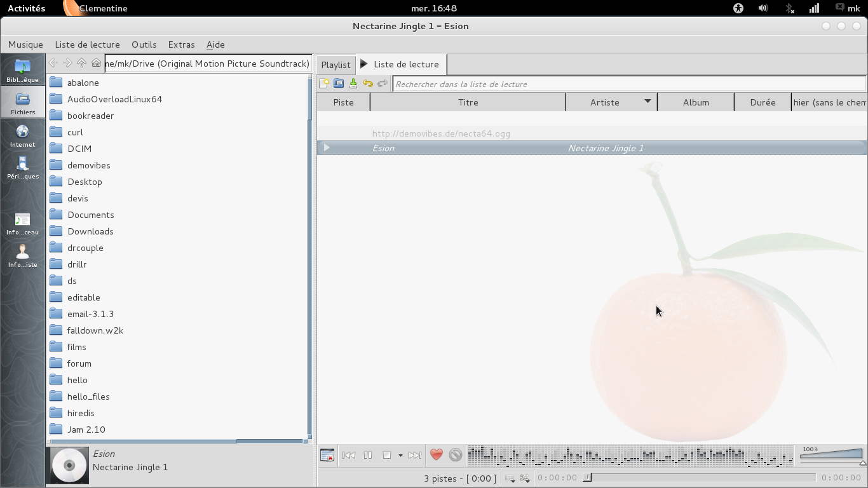Redo playlist change

pos(383,83)
